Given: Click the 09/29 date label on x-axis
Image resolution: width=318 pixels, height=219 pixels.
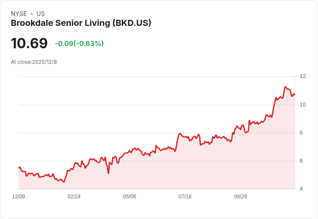Looking at the screenshot, I should click(240, 197).
